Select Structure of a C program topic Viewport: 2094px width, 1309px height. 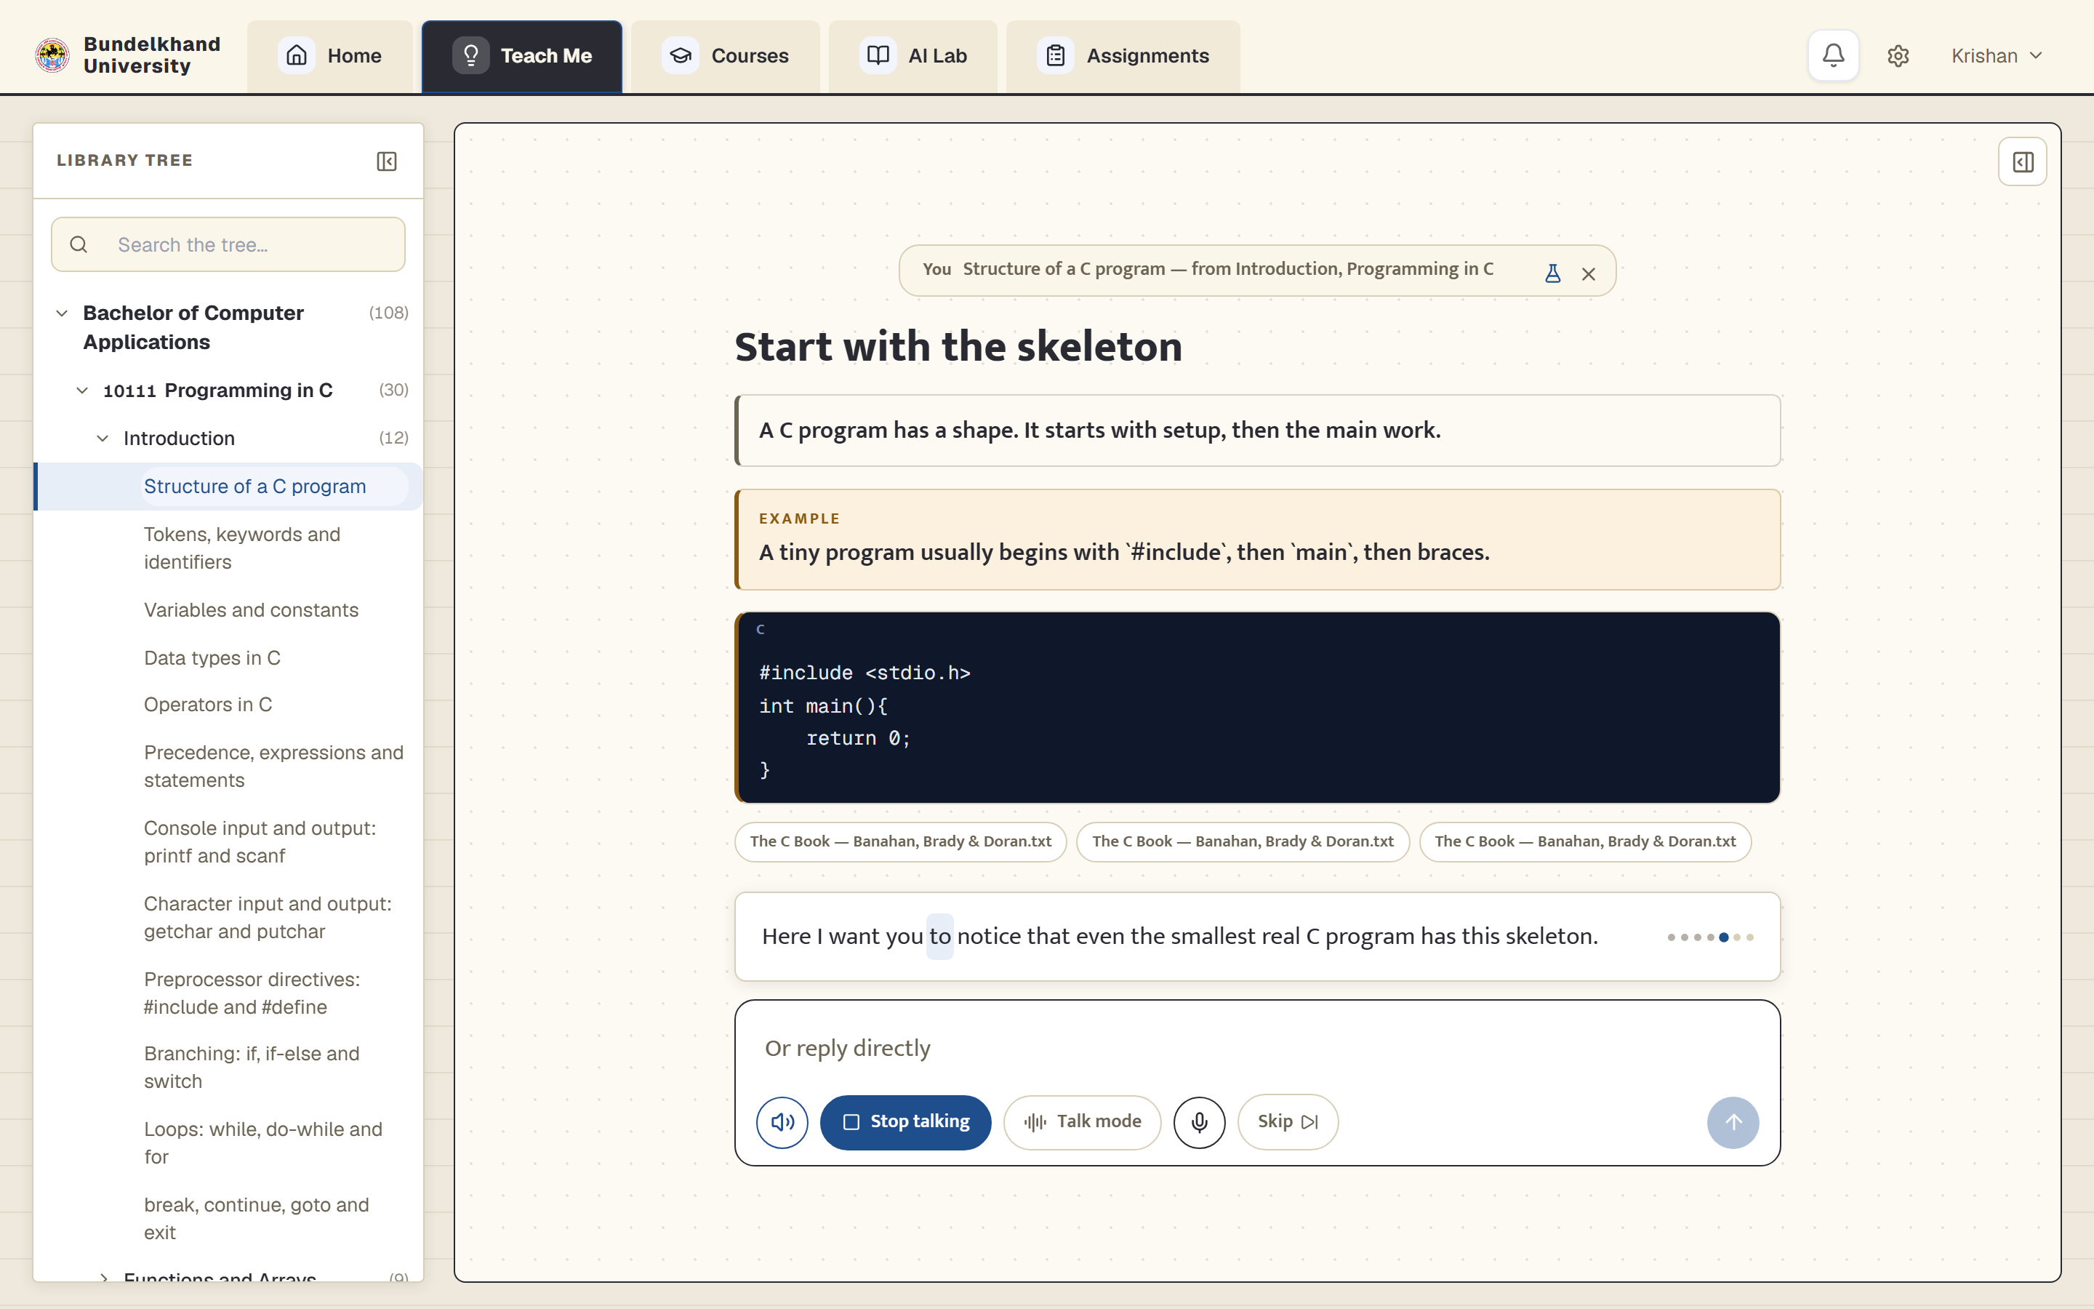[x=228, y=487]
